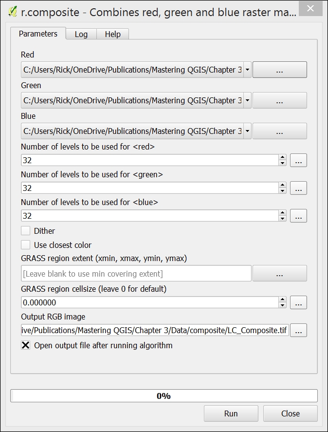The image size is (328, 432).
Task: Expand the Red layer dropdown arrow
Action: click(x=247, y=70)
